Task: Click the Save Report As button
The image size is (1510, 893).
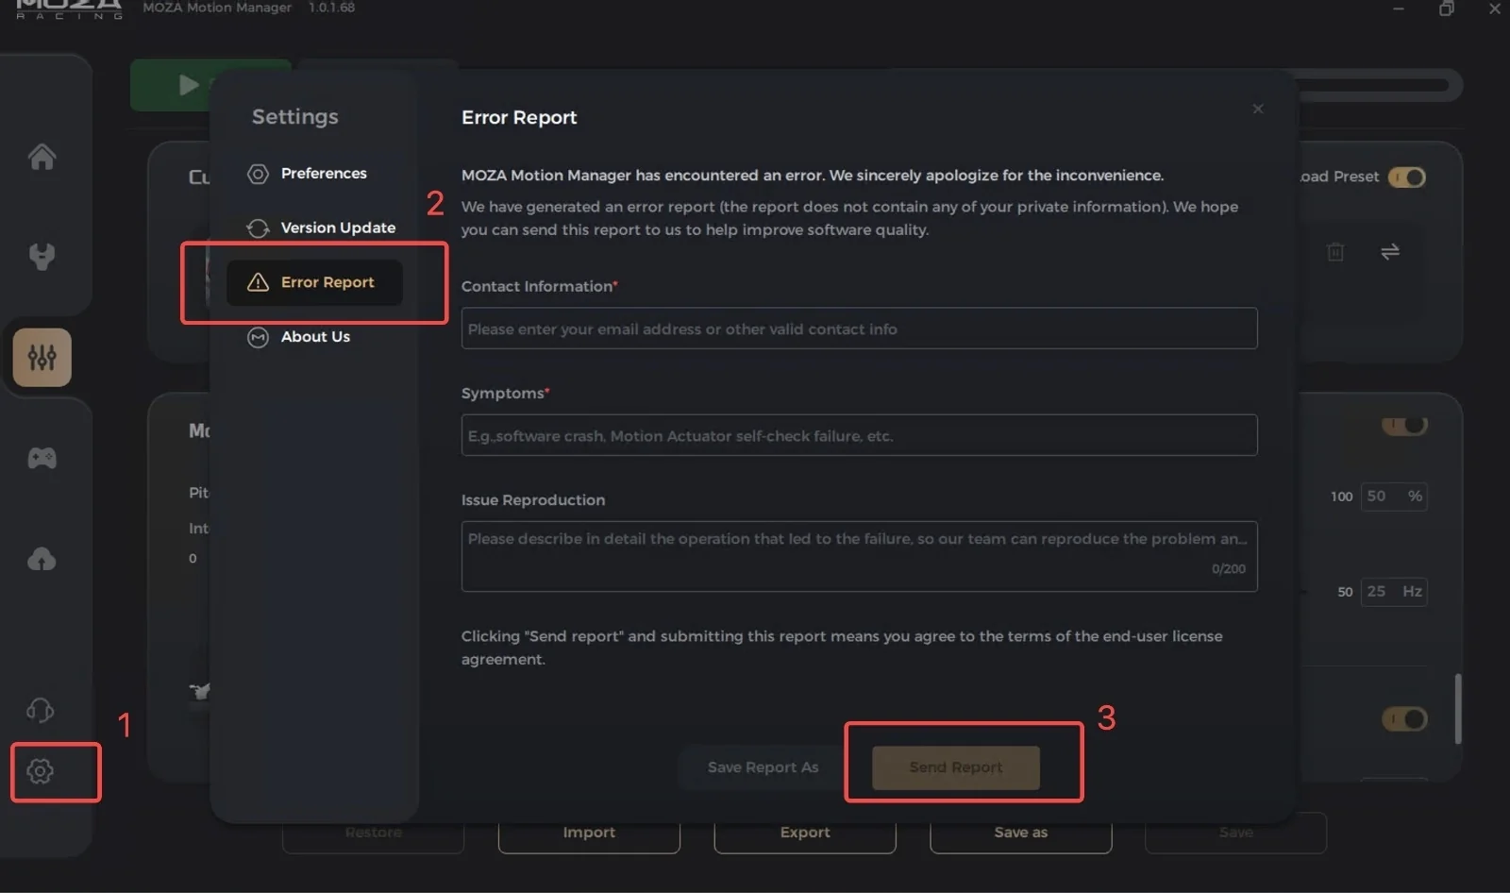Action: [x=763, y=767]
